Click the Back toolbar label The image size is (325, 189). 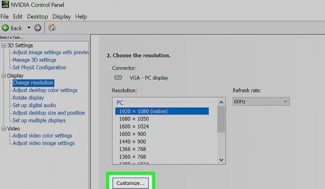pyautogui.click(x=16, y=28)
